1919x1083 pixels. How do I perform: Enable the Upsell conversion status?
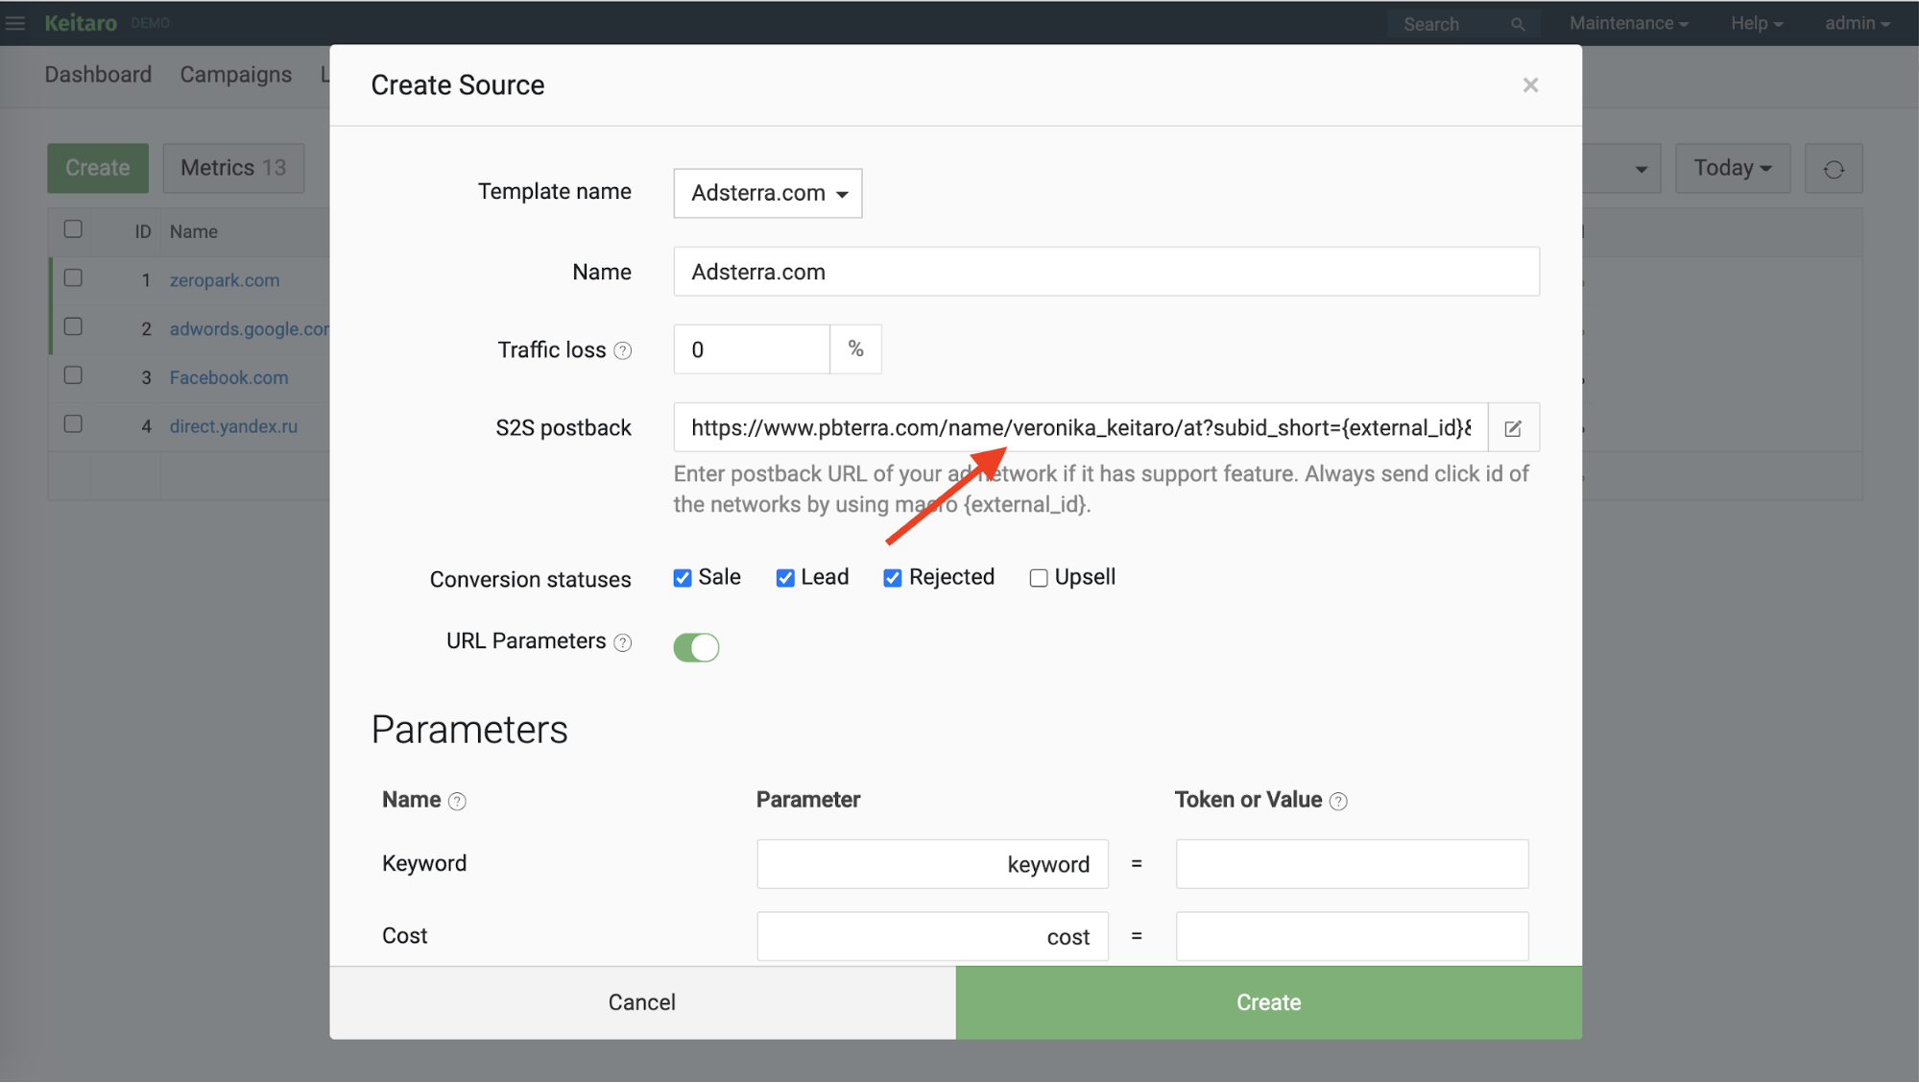click(x=1039, y=577)
